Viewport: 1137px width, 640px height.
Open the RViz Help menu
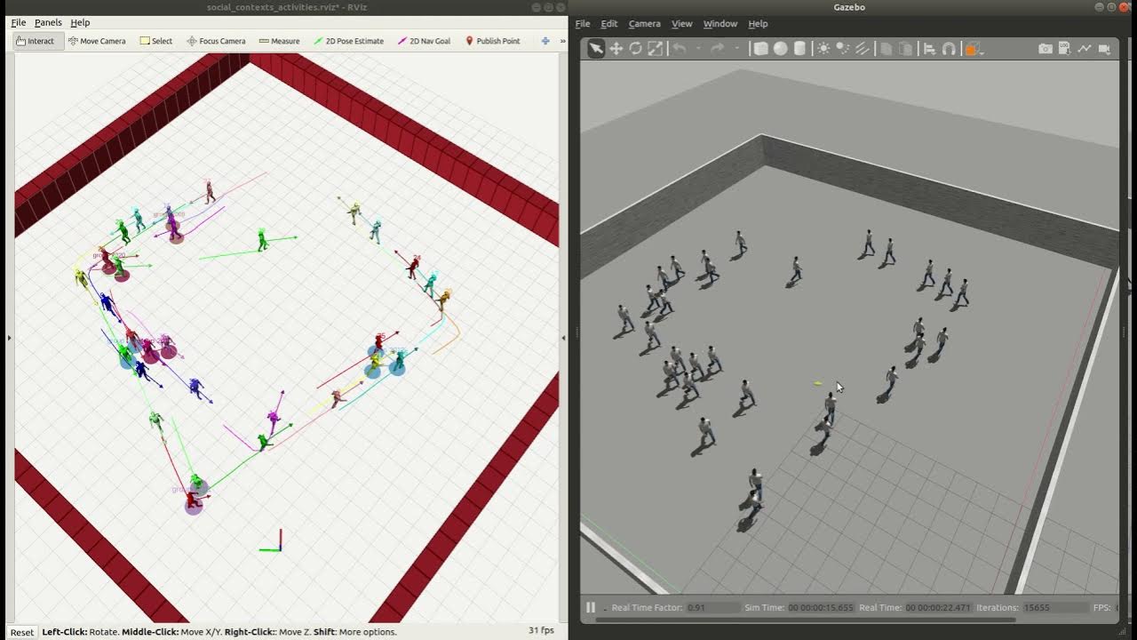pyautogui.click(x=80, y=22)
